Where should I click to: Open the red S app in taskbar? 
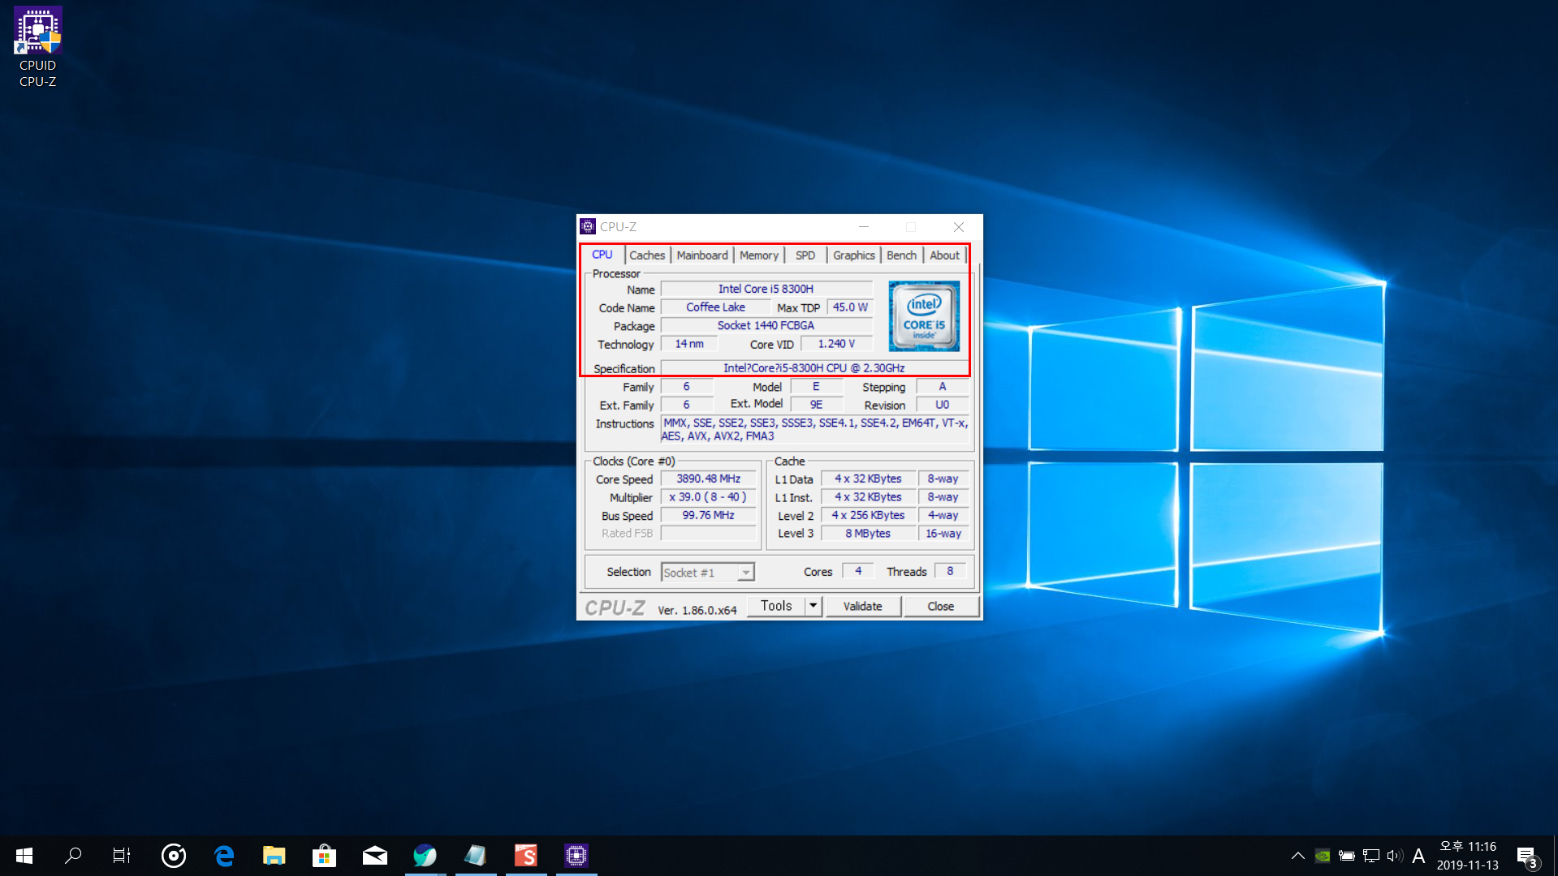pyautogui.click(x=526, y=855)
